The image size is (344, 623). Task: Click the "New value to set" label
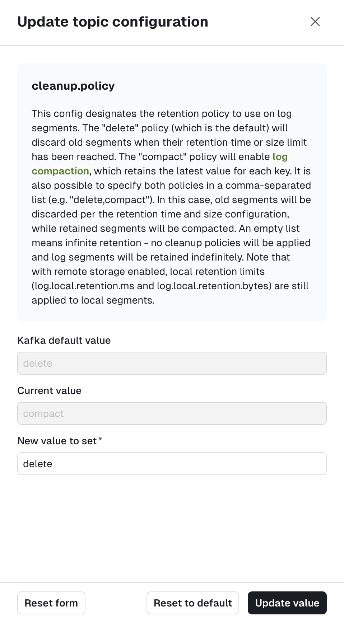click(57, 441)
